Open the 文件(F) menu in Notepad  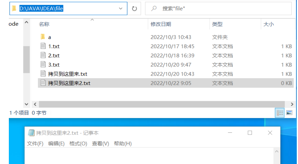[x=35, y=144]
